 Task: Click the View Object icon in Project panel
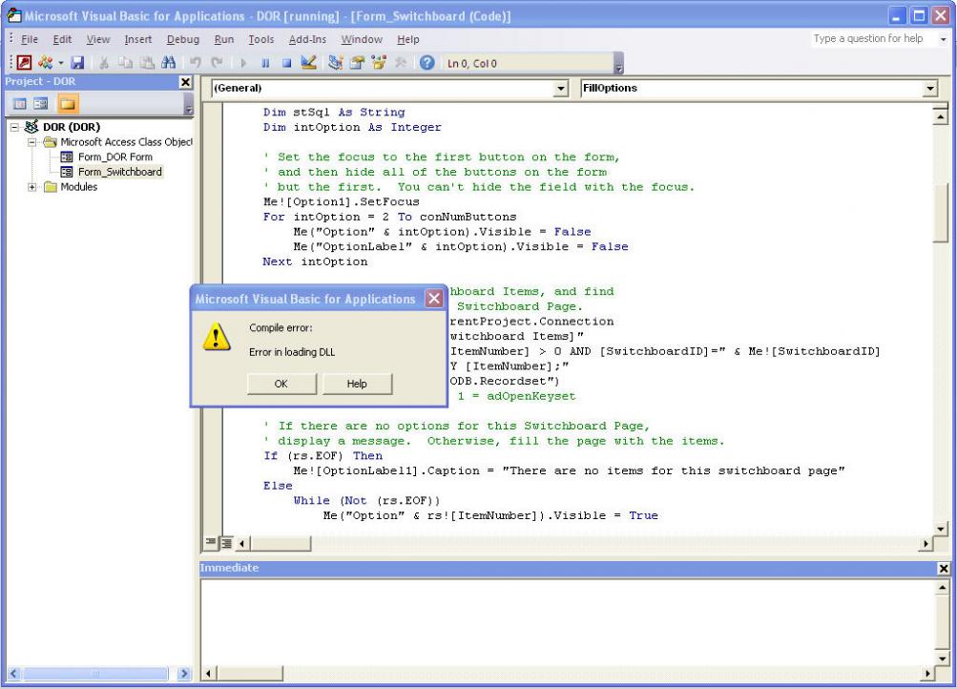41,104
